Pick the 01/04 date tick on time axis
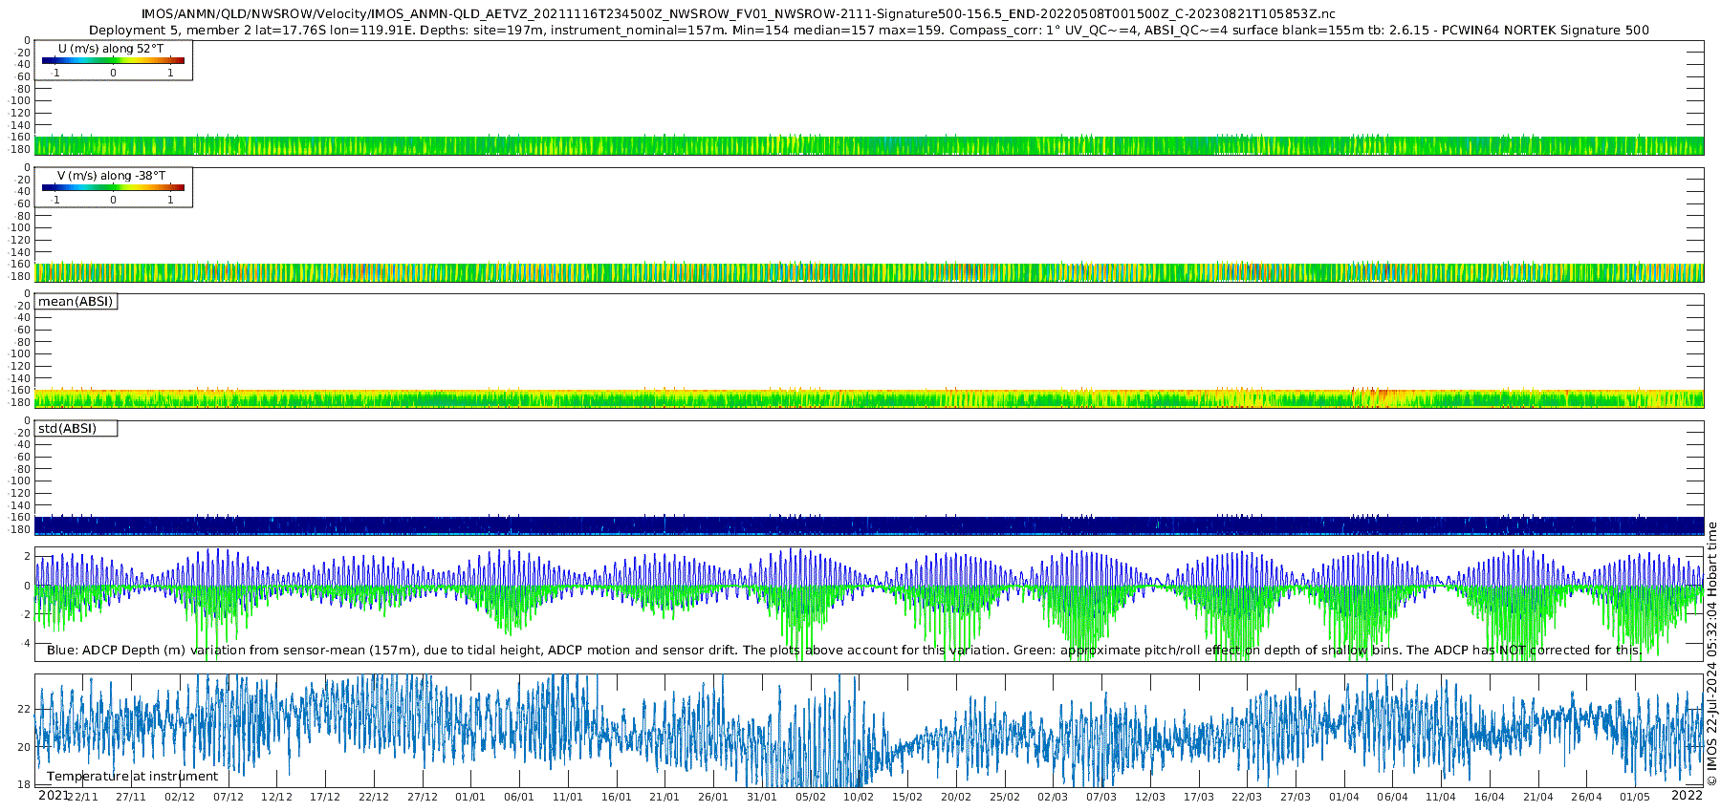Image resolution: width=1721 pixels, height=812 pixels. pyautogui.click(x=1343, y=798)
